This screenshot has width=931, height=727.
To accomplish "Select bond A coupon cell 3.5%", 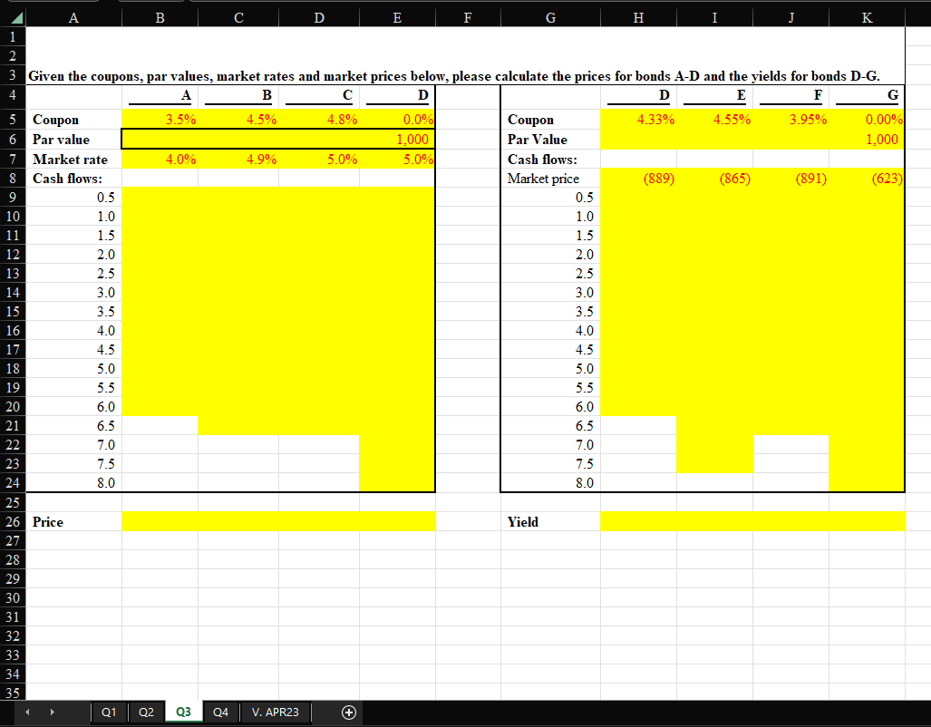I will [x=160, y=120].
